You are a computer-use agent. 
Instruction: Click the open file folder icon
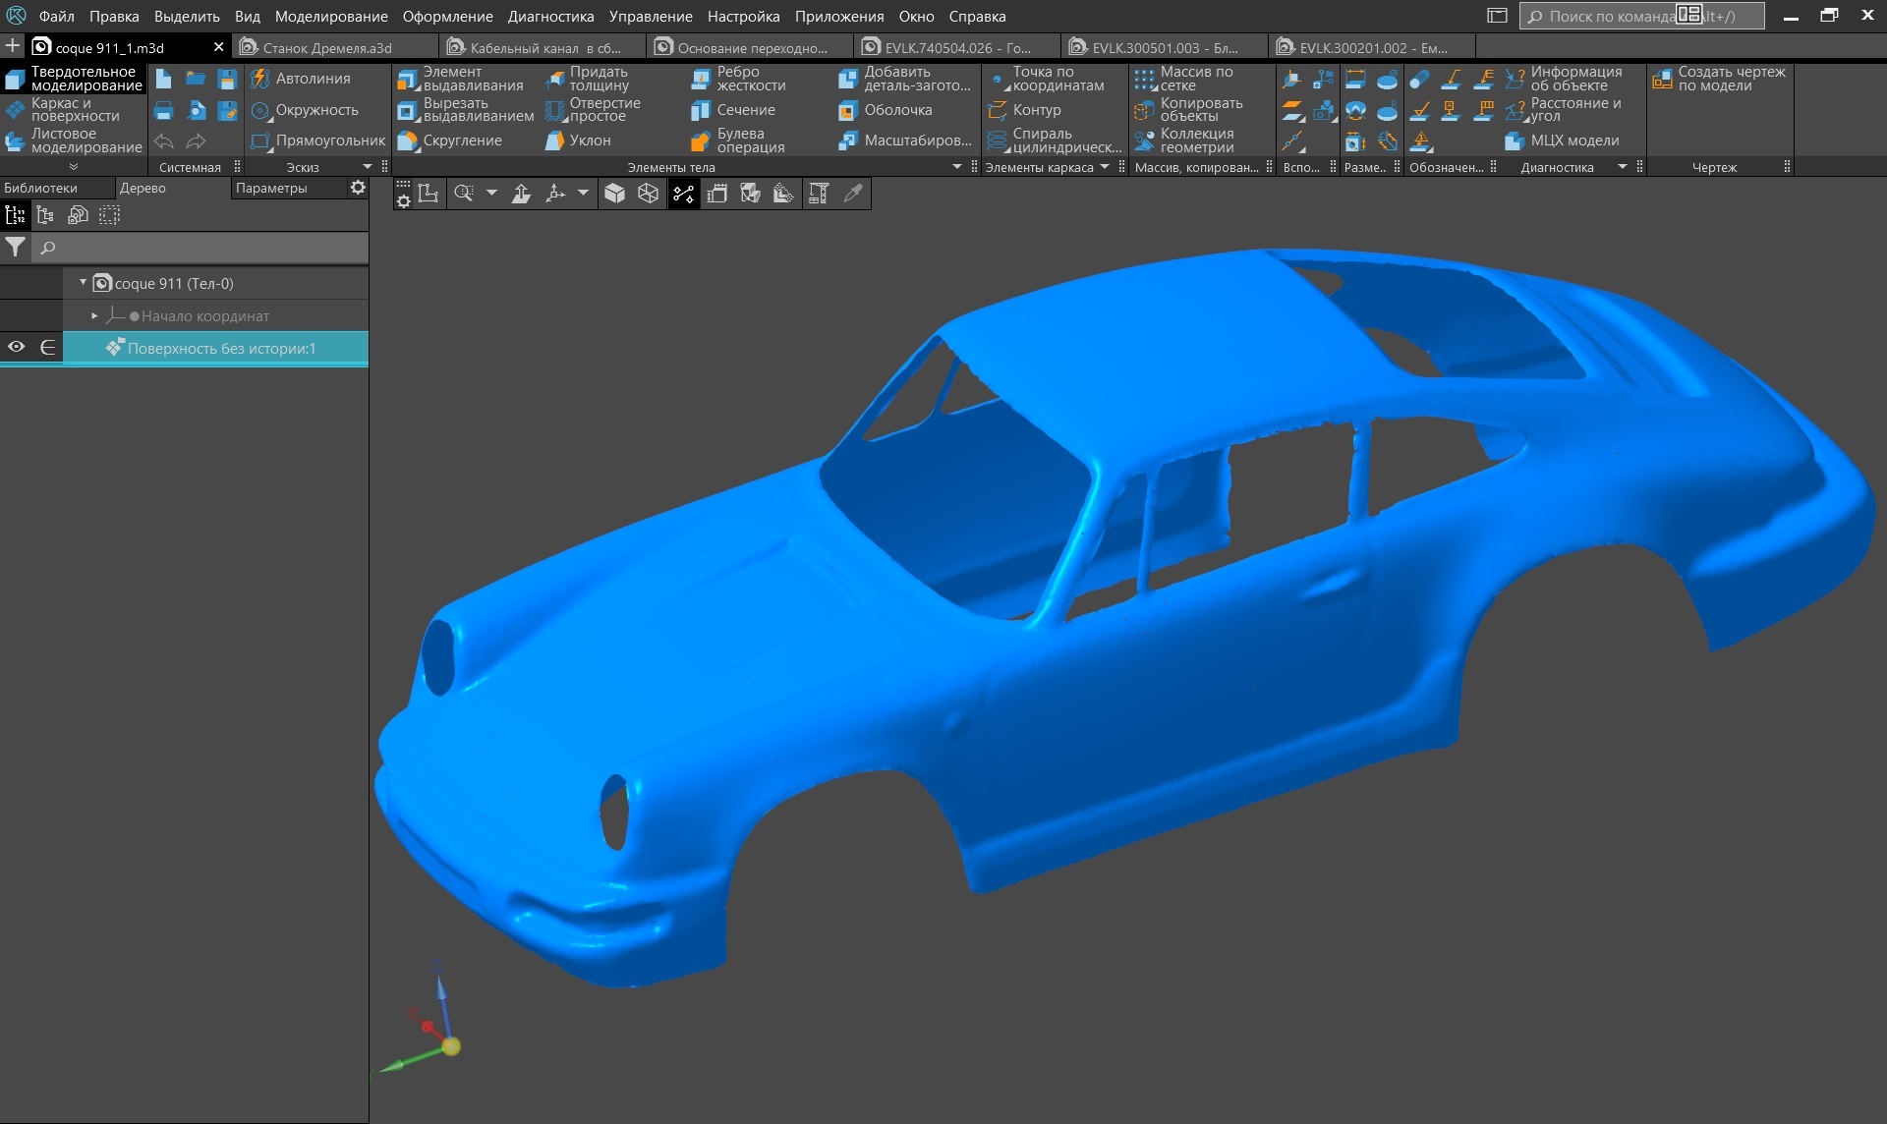[x=196, y=79]
